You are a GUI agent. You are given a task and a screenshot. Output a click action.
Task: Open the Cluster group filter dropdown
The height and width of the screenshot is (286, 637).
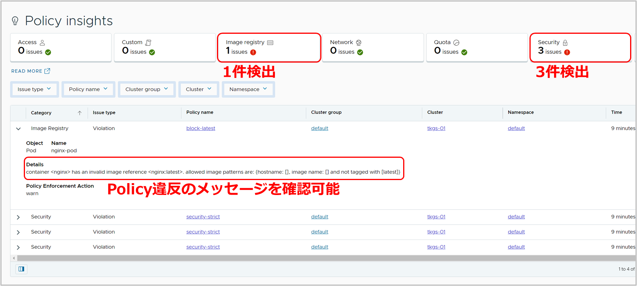click(x=146, y=89)
